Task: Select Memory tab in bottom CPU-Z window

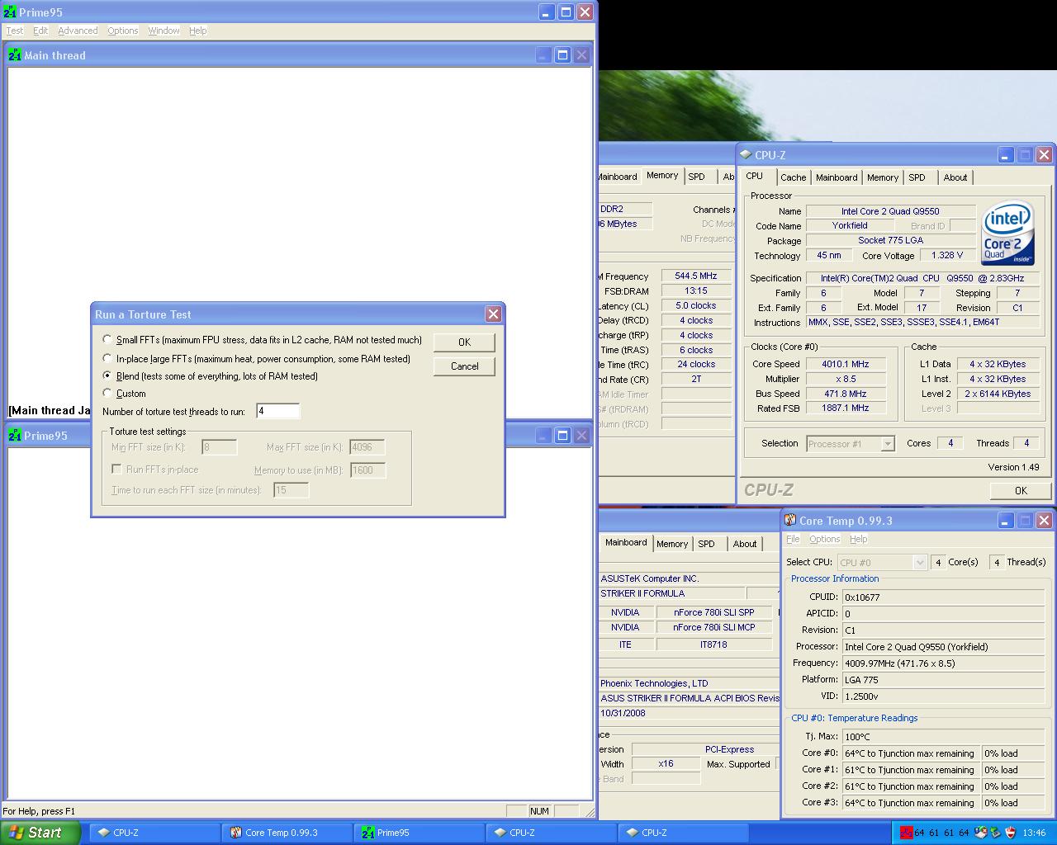Action: 672,544
